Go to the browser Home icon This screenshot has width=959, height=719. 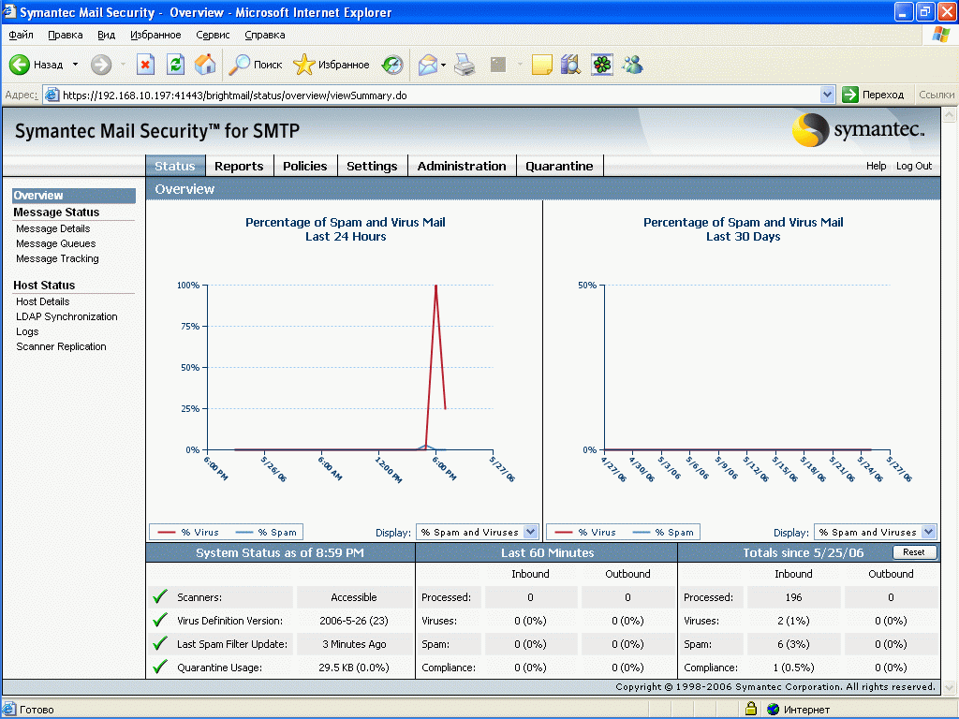click(x=205, y=65)
